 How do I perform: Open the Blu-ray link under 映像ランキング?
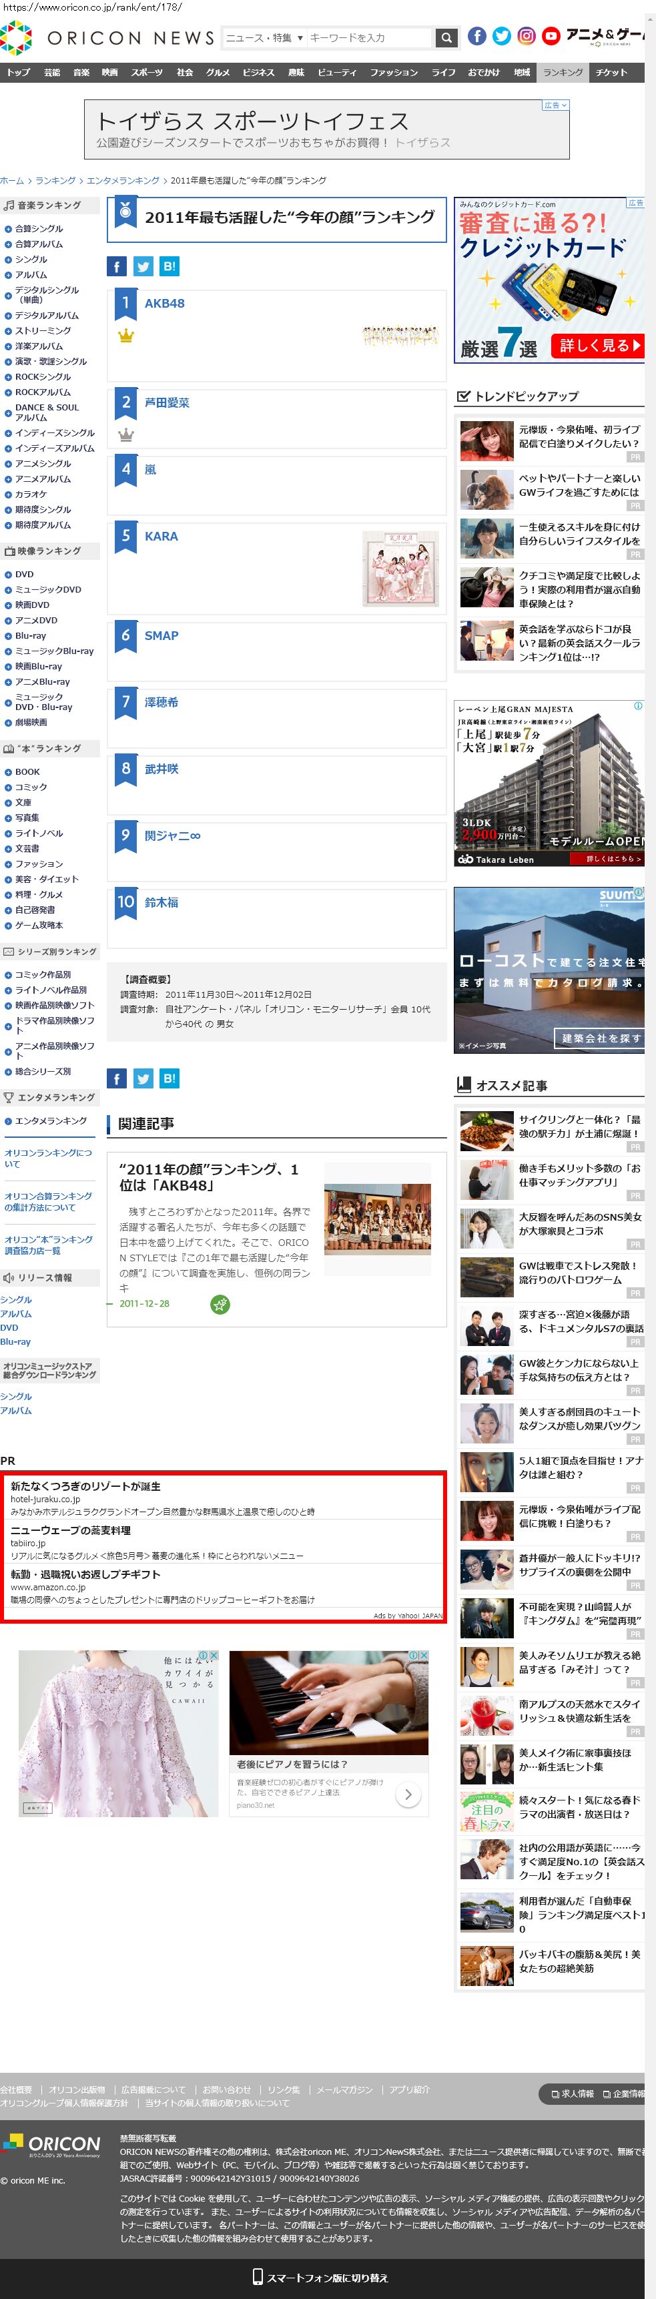coord(30,635)
